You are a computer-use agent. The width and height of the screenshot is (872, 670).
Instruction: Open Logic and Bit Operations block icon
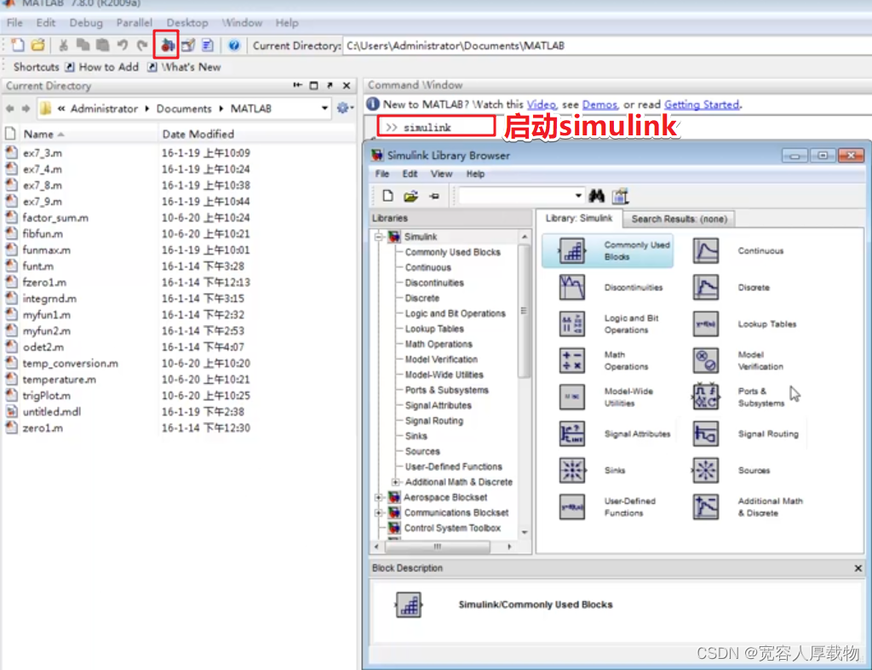[572, 324]
